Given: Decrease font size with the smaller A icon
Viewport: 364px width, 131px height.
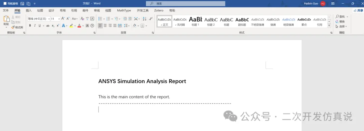Looking at the screenshot, I should [x=68, y=18].
